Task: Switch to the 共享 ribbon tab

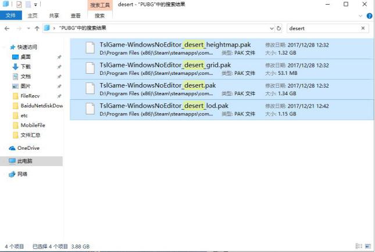Action: [x=54, y=16]
